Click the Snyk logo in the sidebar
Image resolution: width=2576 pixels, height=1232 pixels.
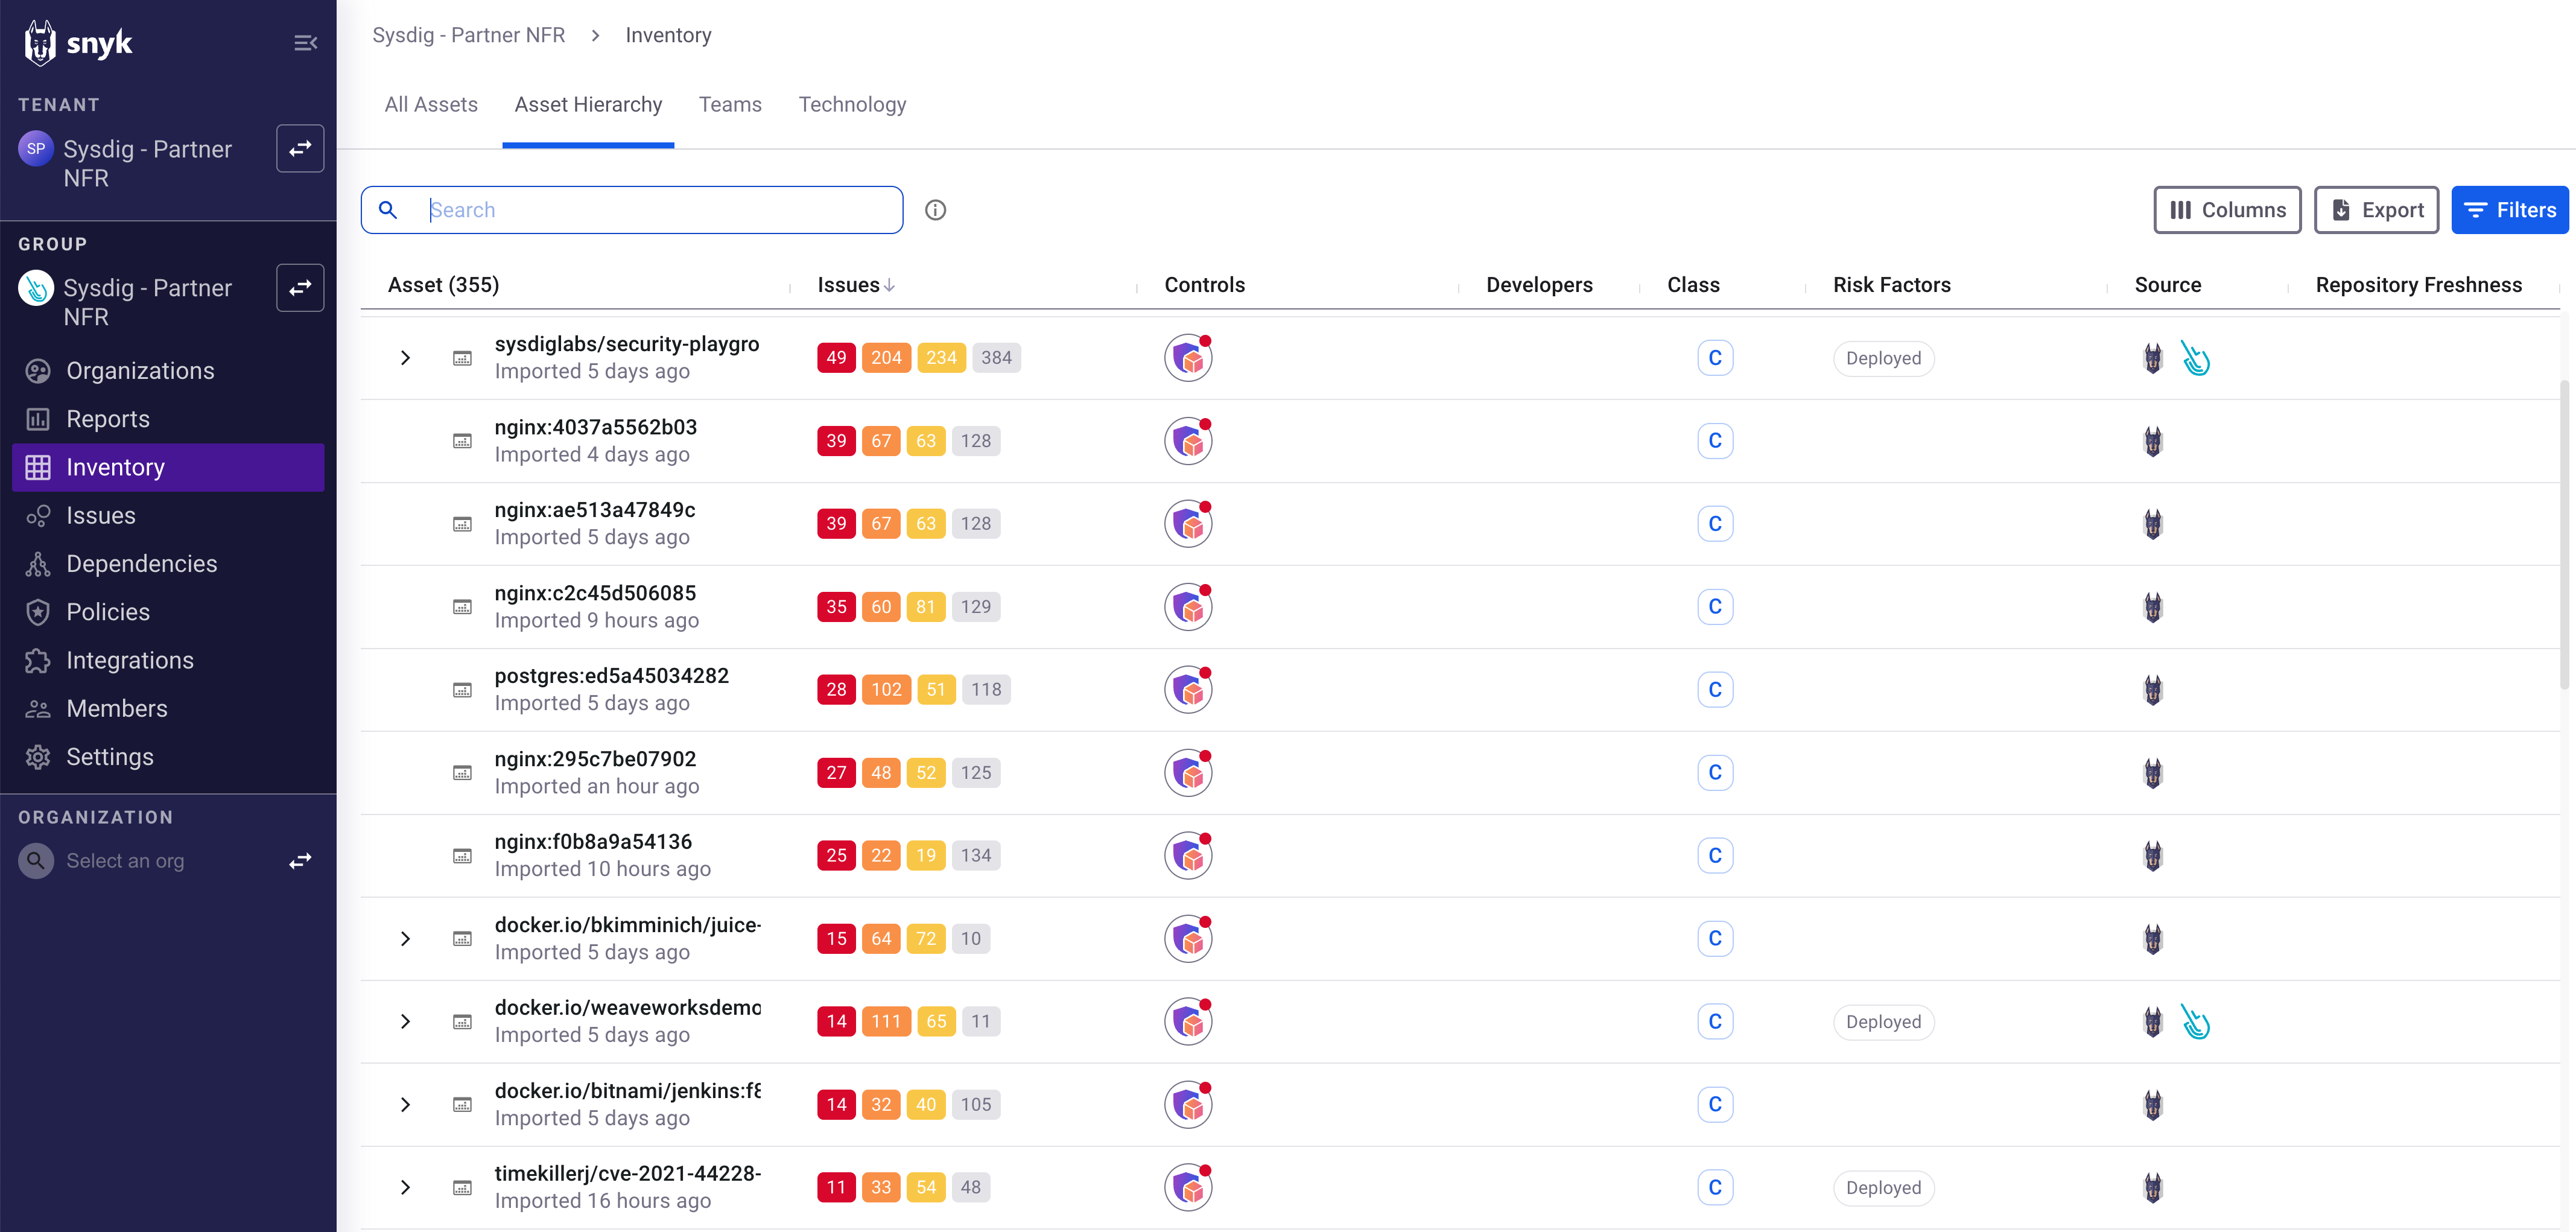coord(78,42)
